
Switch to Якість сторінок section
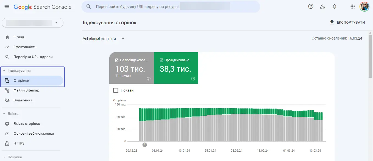coord(27,123)
